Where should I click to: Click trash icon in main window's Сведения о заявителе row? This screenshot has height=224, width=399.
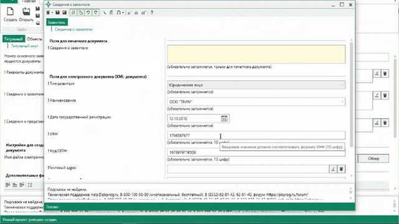point(385,95)
